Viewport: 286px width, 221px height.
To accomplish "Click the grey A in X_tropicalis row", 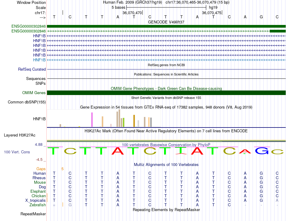I will [x=277, y=201].
